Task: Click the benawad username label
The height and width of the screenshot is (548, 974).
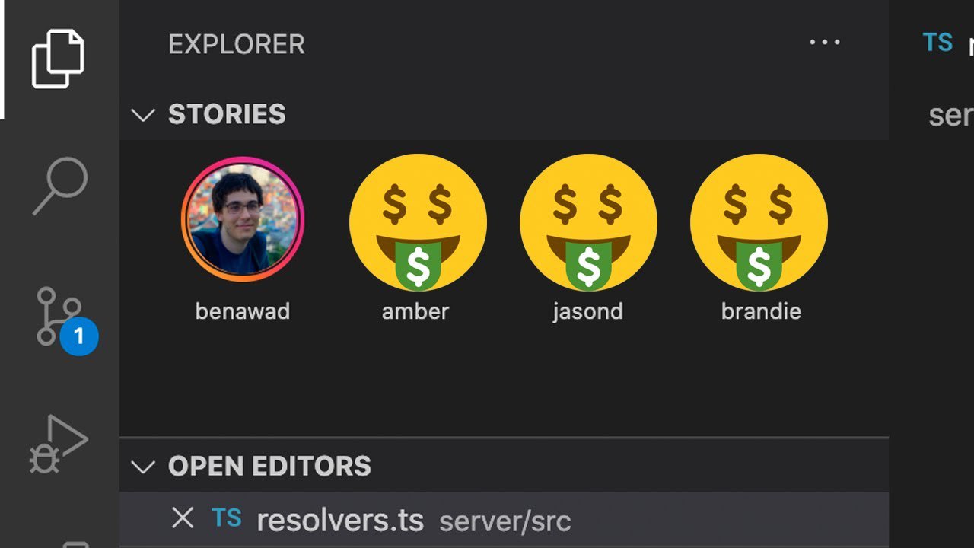Action: (243, 311)
